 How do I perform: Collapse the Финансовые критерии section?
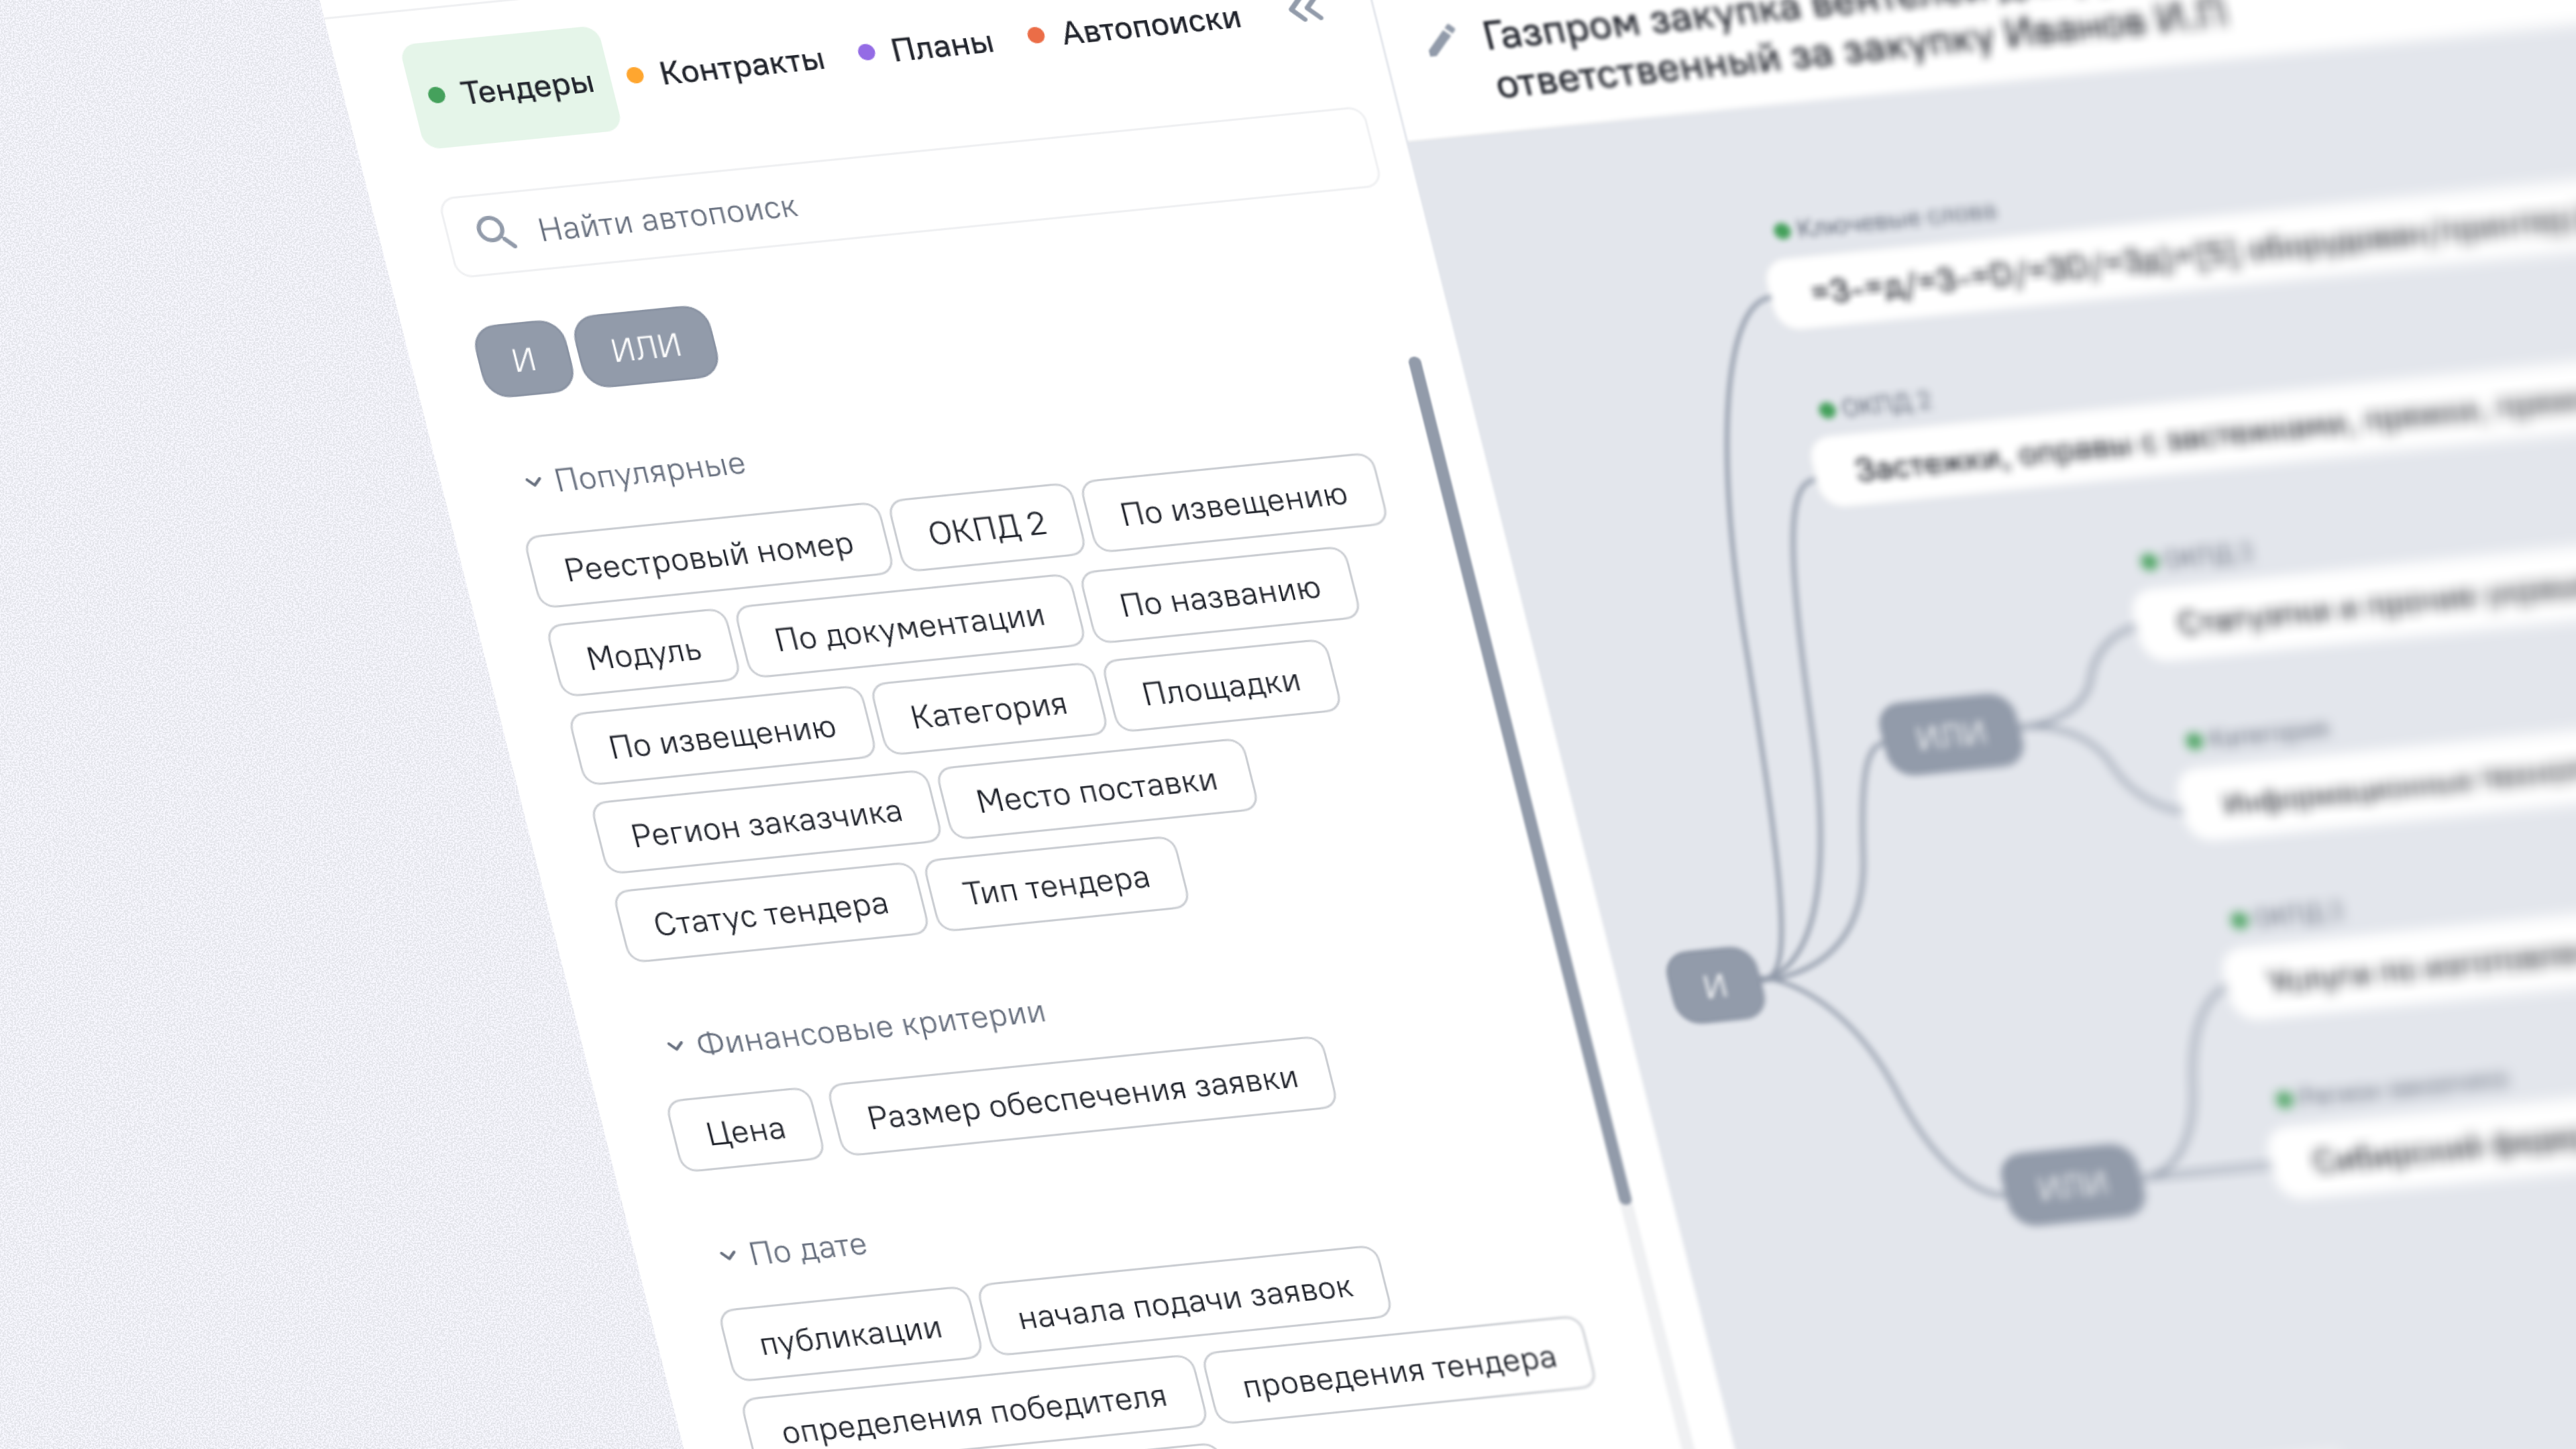point(675,1046)
